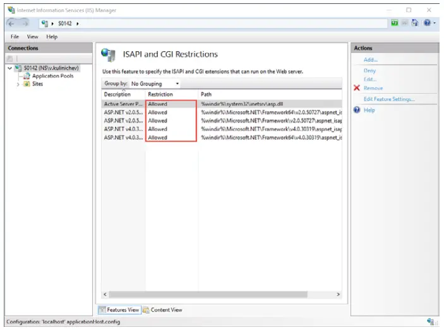Click the Remove action link
Screen dimensions: 444x330
373,88
